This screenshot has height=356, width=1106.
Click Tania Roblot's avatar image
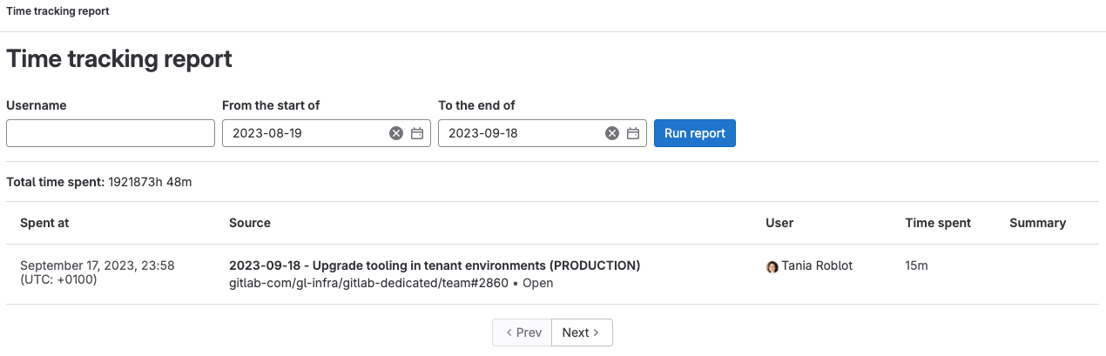pos(772,266)
